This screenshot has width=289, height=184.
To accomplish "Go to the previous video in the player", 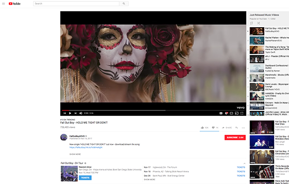I will (65, 113).
